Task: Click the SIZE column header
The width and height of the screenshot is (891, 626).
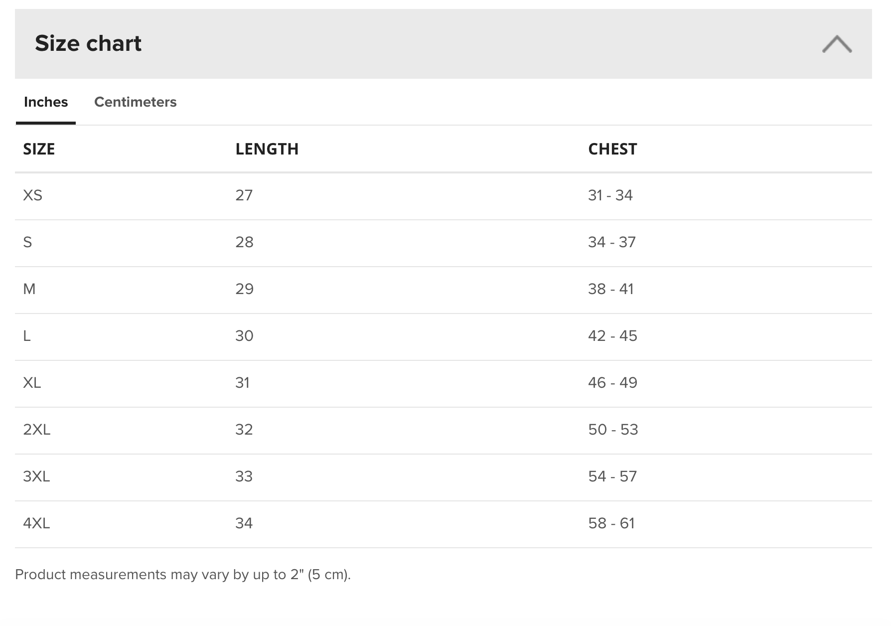Action: click(x=39, y=149)
